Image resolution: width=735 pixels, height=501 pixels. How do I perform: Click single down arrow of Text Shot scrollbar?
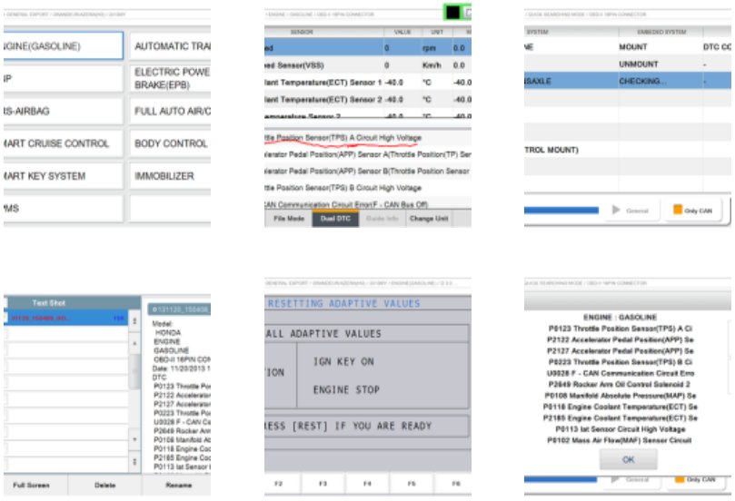(x=134, y=439)
